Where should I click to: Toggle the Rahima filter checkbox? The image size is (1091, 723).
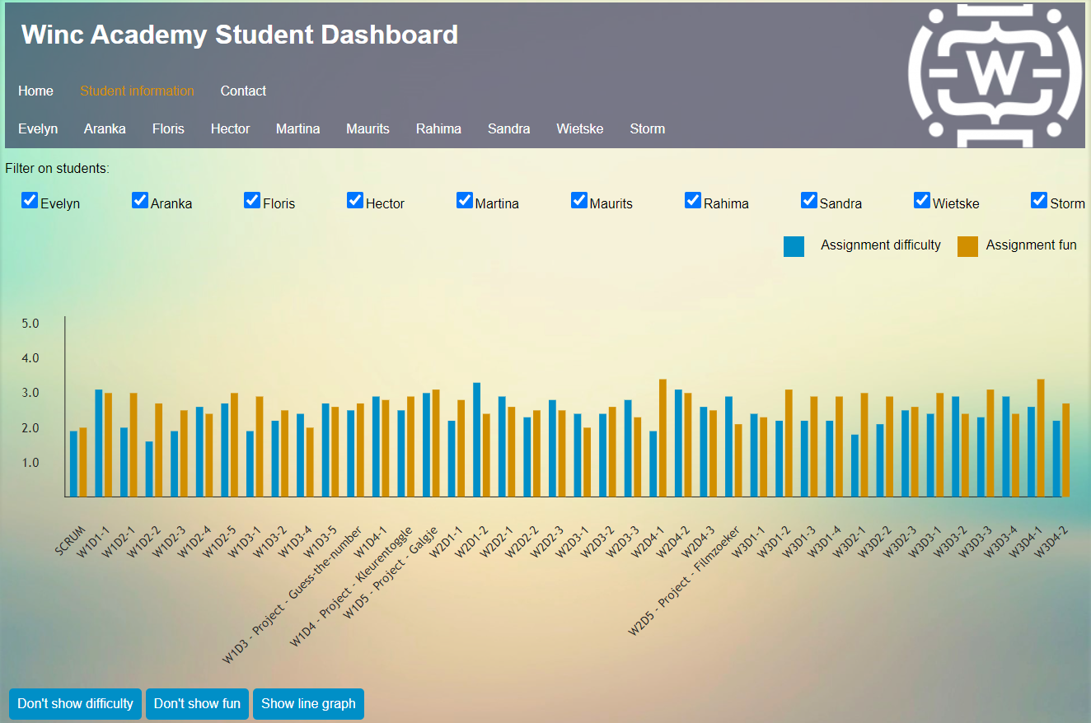(x=693, y=200)
